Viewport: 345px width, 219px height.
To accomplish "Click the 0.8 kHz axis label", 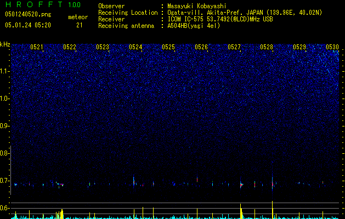I will (4, 153).
